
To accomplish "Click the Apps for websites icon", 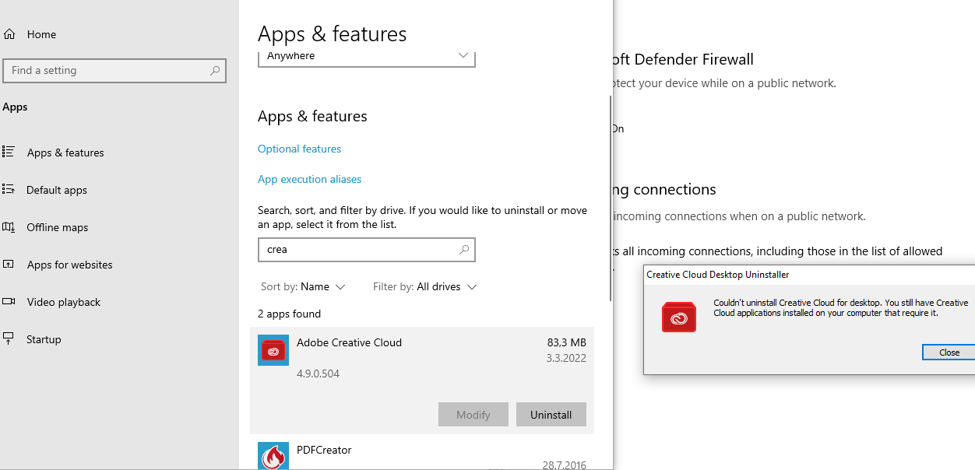I will (x=9, y=265).
